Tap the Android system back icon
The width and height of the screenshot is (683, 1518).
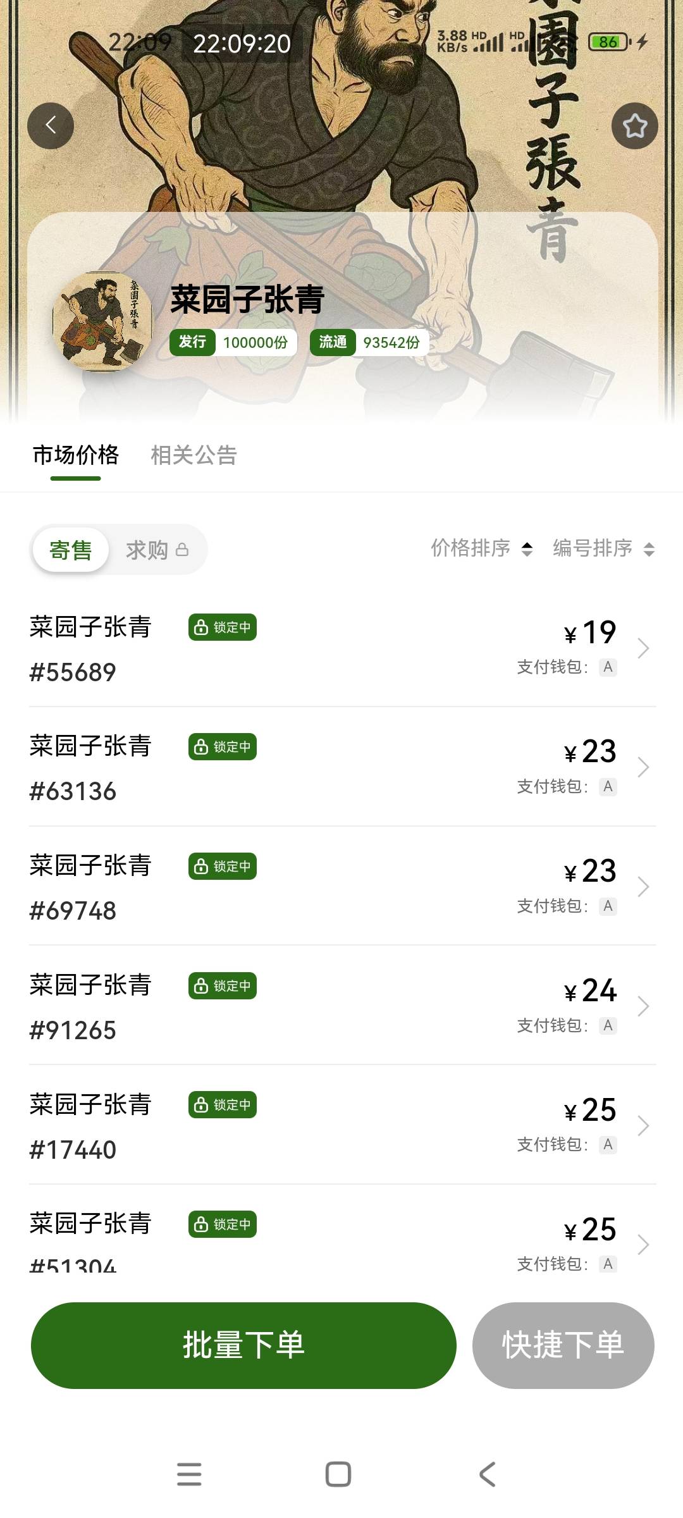488,1474
